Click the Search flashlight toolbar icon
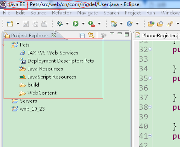This screenshot has height=147, width=180. [170, 24]
